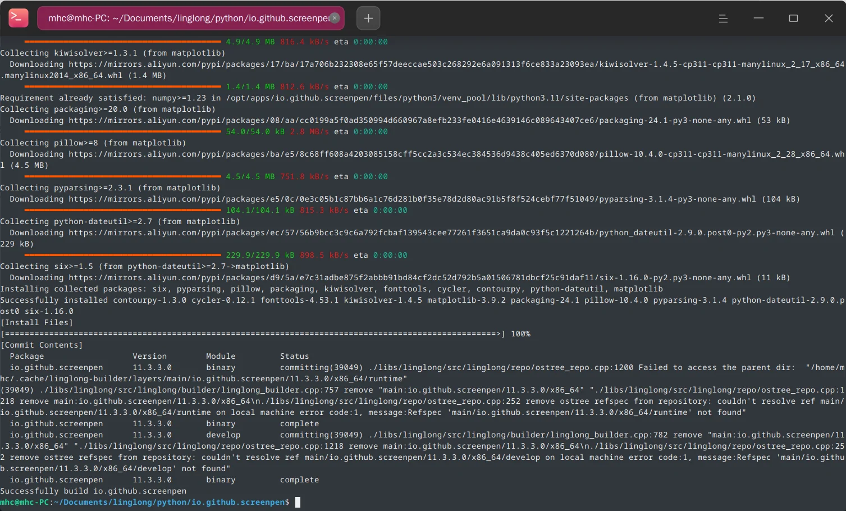Click 'Installing collected packages' line
Screen dimensions: 846x511
point(331,289)
